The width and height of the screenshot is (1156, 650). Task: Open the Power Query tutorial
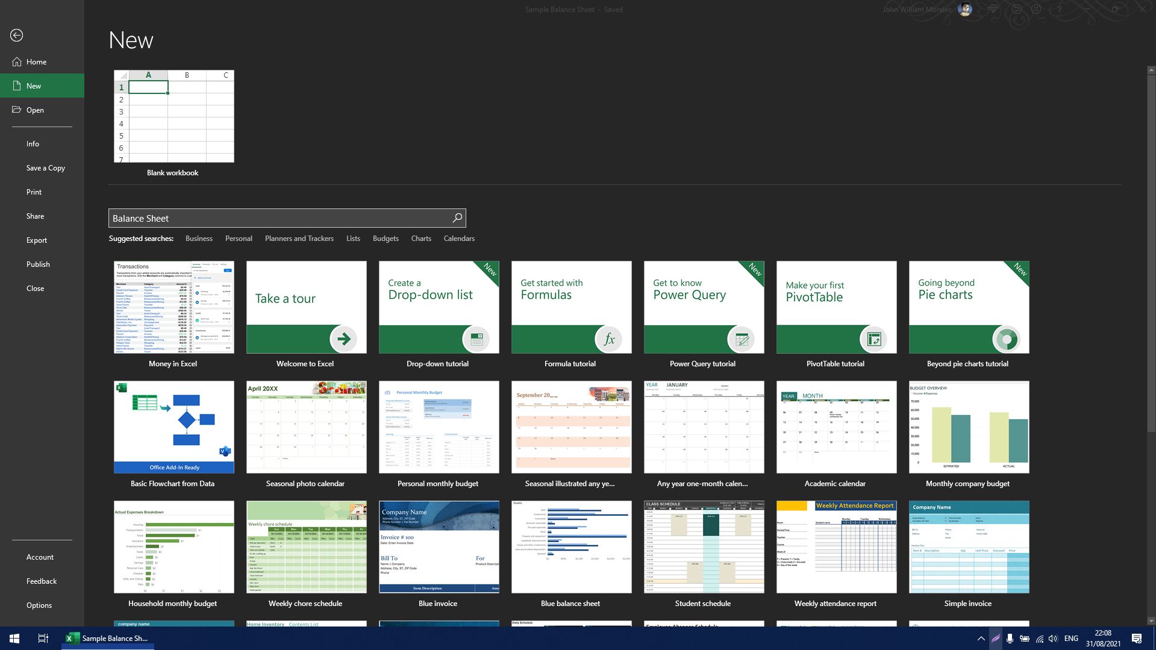[704, 307]
